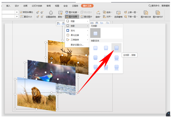Click plus button of the lower size field
The width and height of the screenshot is (171, 117).
coord(17,16)
